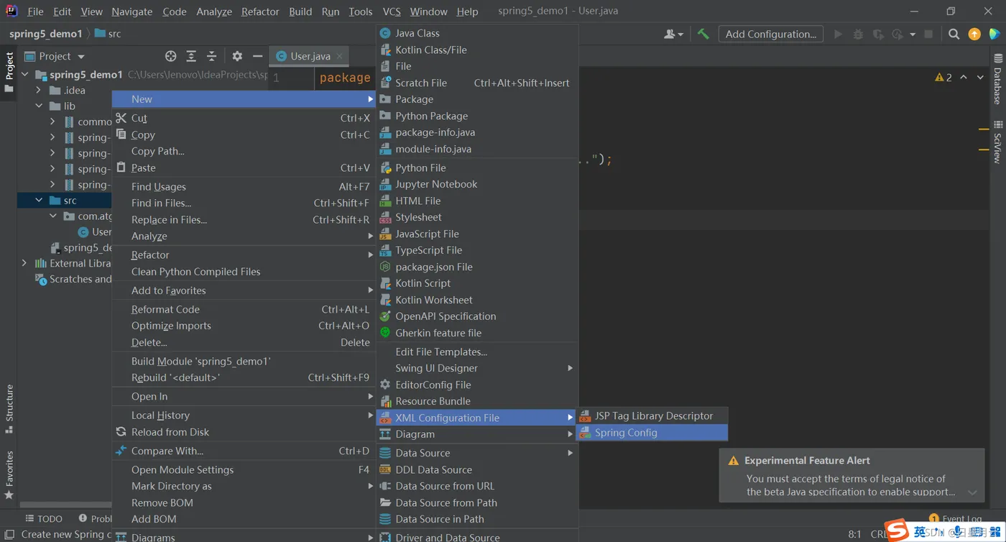The image size is (1006, 542).
Task: Select Open Module Settings
Action: click(244, 469)
